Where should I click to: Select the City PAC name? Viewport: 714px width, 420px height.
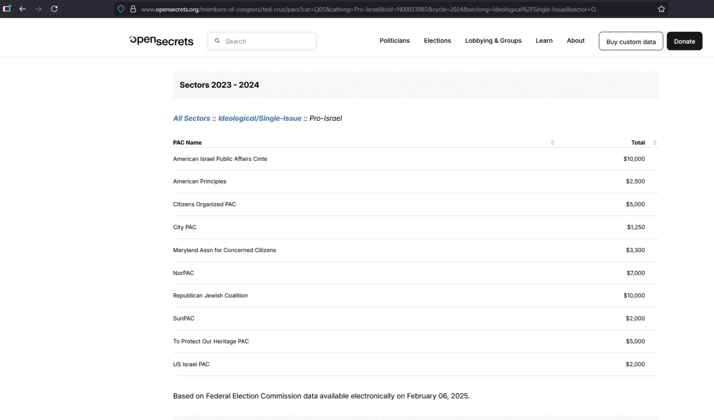click(185, 227)
